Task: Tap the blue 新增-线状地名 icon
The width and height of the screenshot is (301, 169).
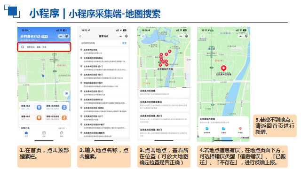Action: point(64,108)
